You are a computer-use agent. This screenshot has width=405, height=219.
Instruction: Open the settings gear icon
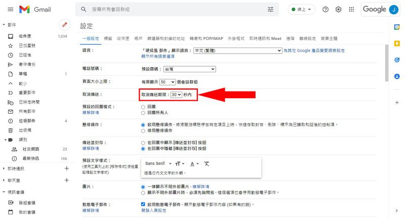pyautogui.click(x=338, y=10)
